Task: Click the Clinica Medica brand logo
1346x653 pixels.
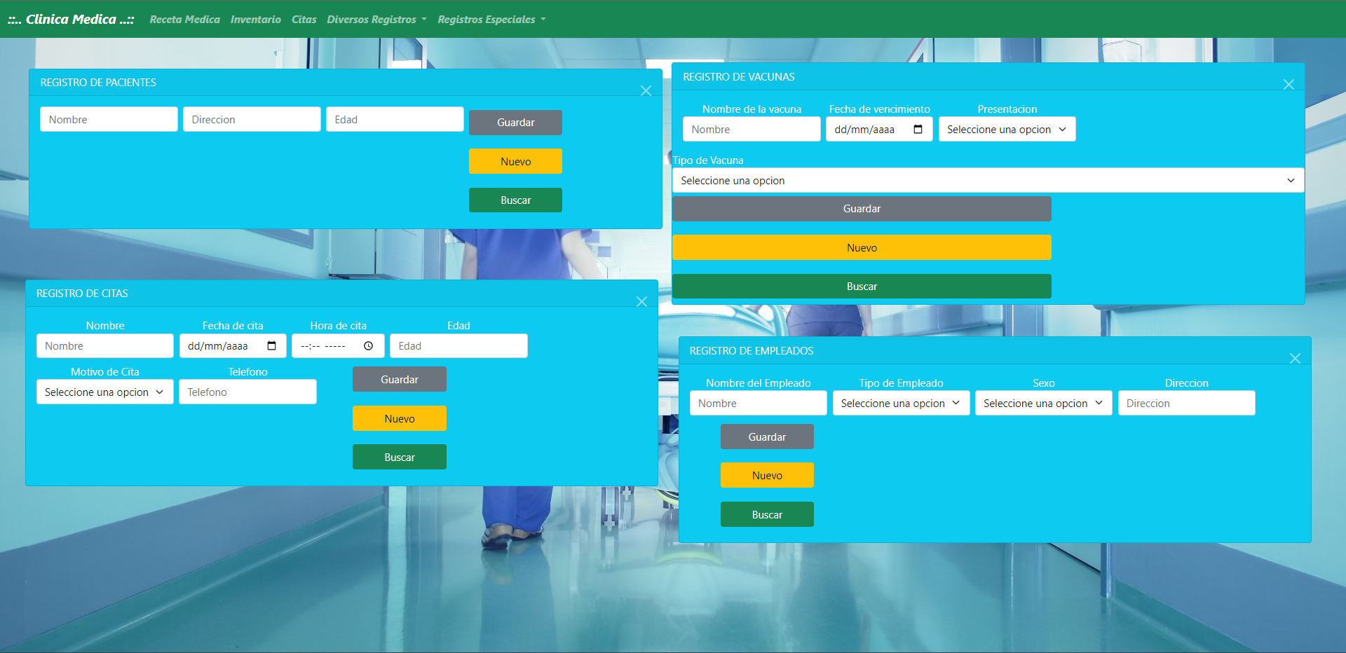Action: pos(71,20)
